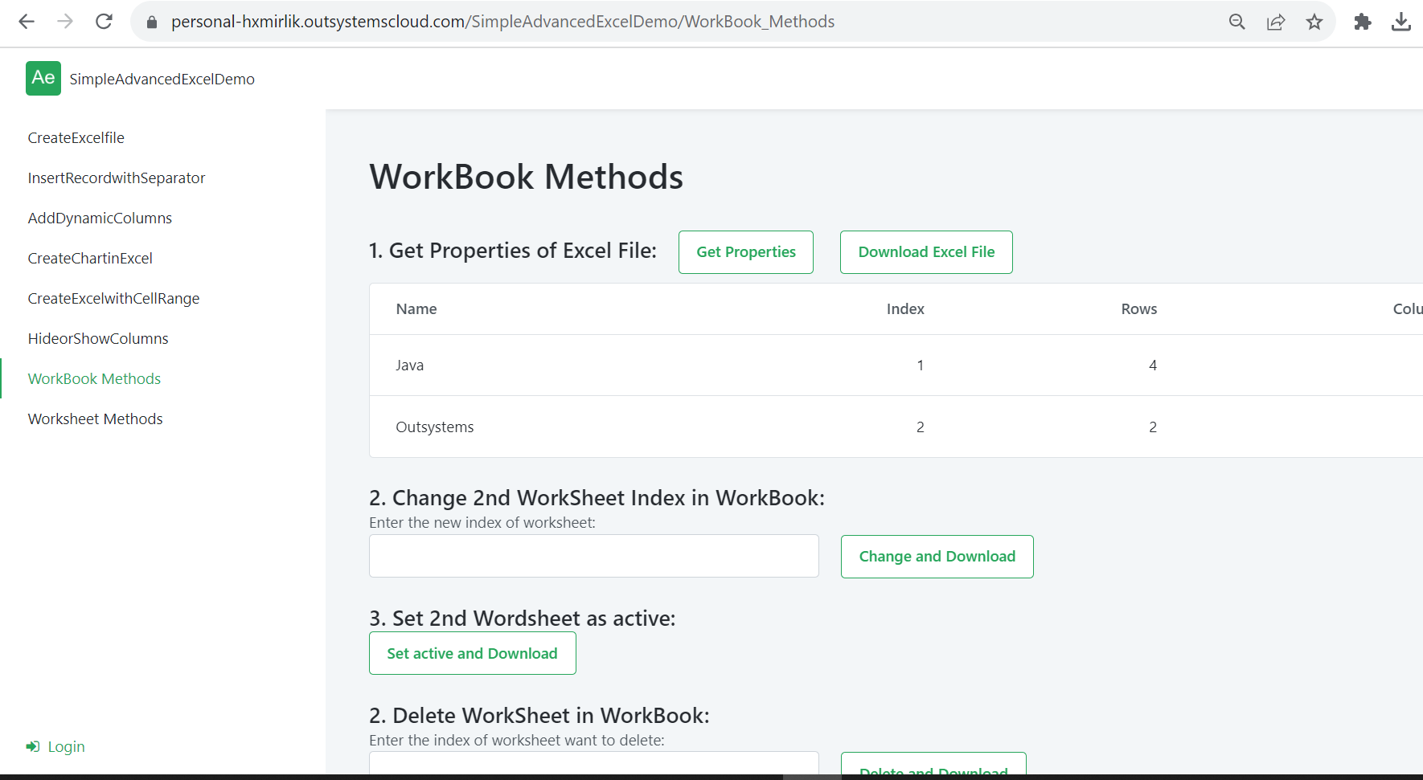Open the CreateChartinExcel page
The width and height of the screenshot is (1423, 780).
(x=90, y=258)
